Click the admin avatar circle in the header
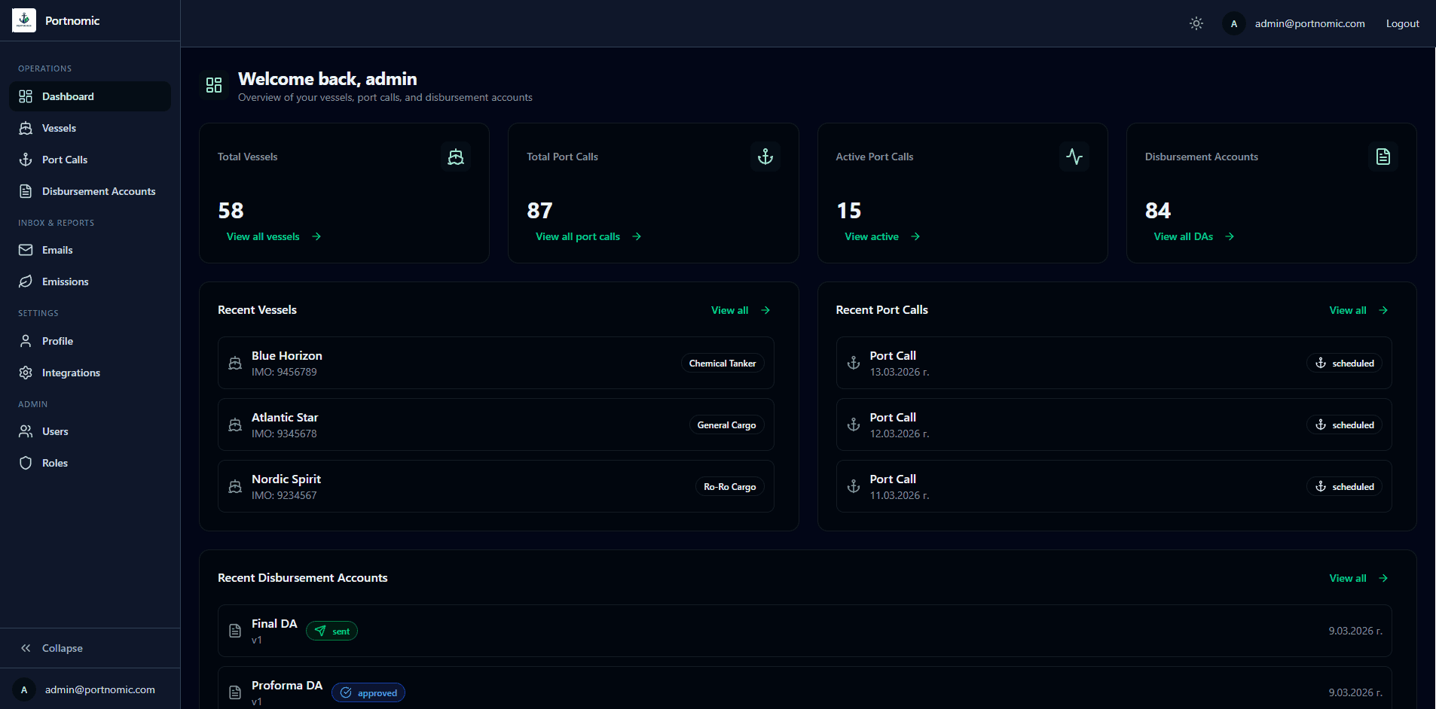This screenshot has width=1436, height=709. tap(1233, 23)
